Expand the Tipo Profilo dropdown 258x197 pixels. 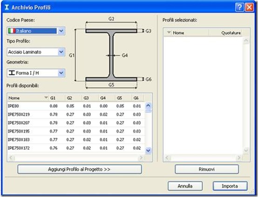tap(61, 52)
